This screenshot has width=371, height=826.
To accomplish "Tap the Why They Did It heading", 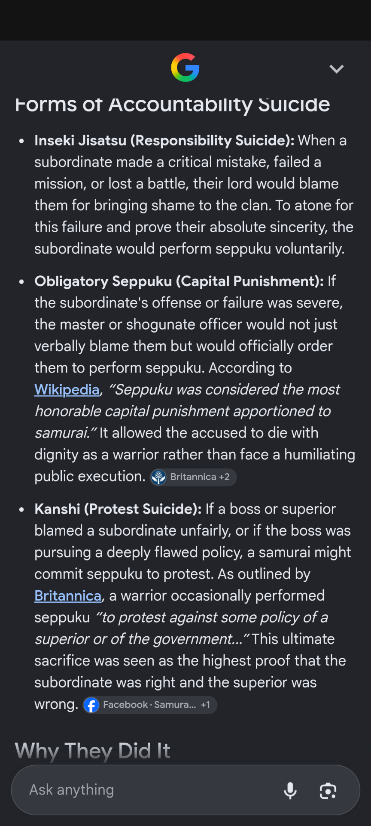I will [x=93, y=751].
